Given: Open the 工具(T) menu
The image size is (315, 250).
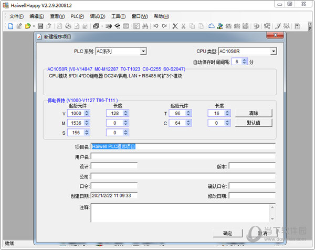Looking at the screenshot, I should 118,16.
